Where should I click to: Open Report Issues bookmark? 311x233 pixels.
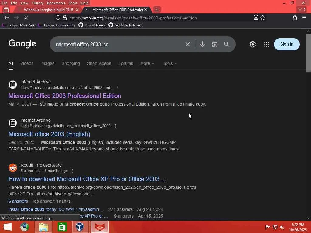[x=92, y=25]
